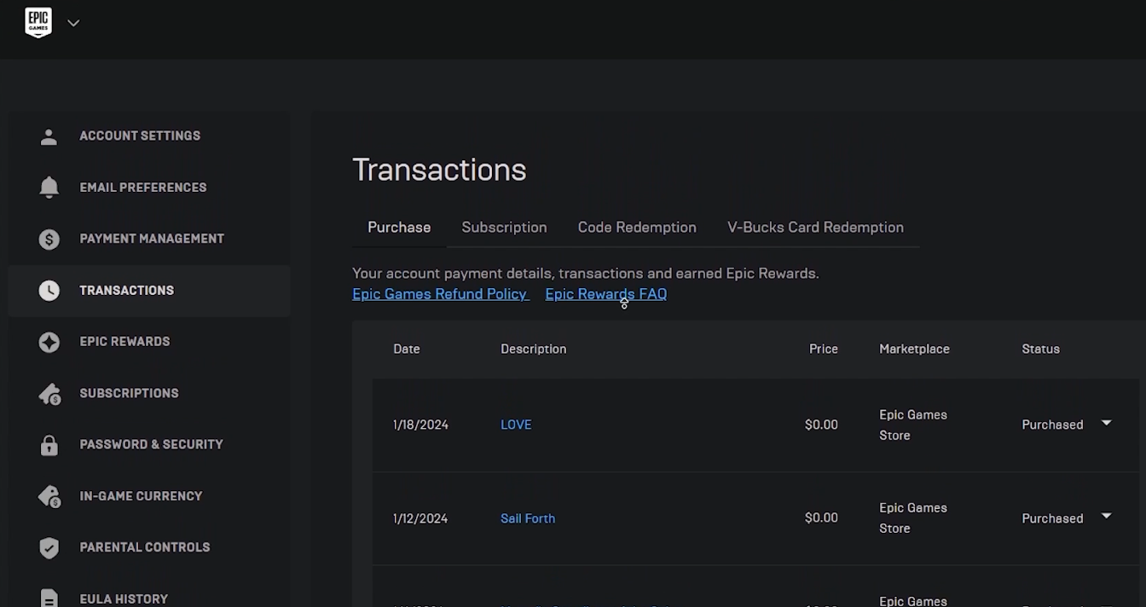Image resolution: width=1146 pixels, height=607 pixels.
Task: Expand the Sail Forth purchase details arrow
Action: click(1106, 517)
